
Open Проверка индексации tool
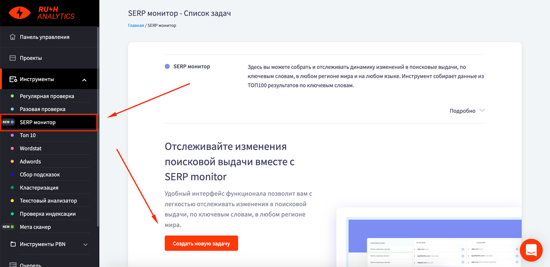48,214
